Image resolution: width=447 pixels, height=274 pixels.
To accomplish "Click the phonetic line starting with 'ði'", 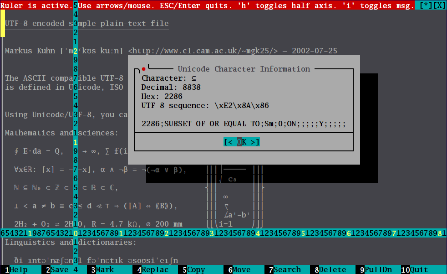I will (96, 261).
